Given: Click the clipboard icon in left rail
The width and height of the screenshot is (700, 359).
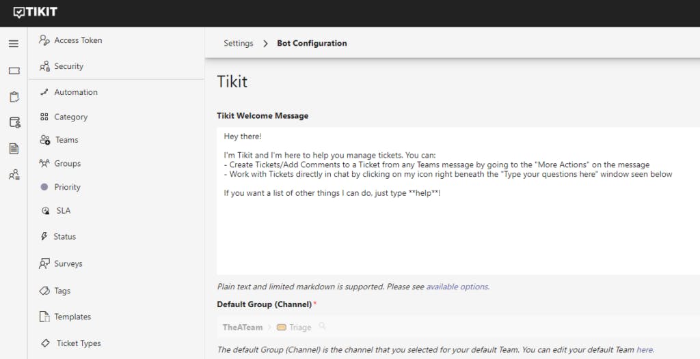Looking at the screenshot, I should pos(14,97).
